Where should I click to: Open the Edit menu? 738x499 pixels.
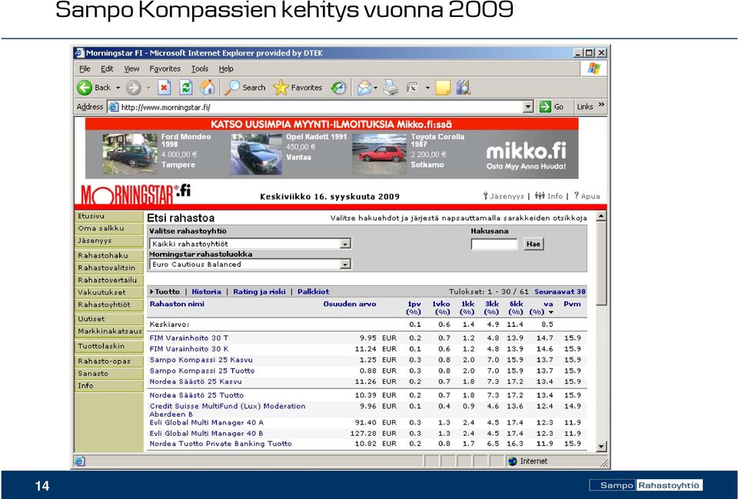coord(107,68)
